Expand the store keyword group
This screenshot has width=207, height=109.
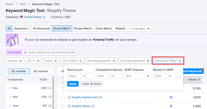point(10,106)
